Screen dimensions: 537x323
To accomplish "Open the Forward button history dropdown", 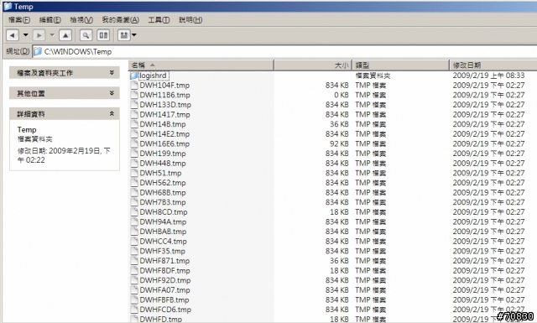I will pos(52,35).
